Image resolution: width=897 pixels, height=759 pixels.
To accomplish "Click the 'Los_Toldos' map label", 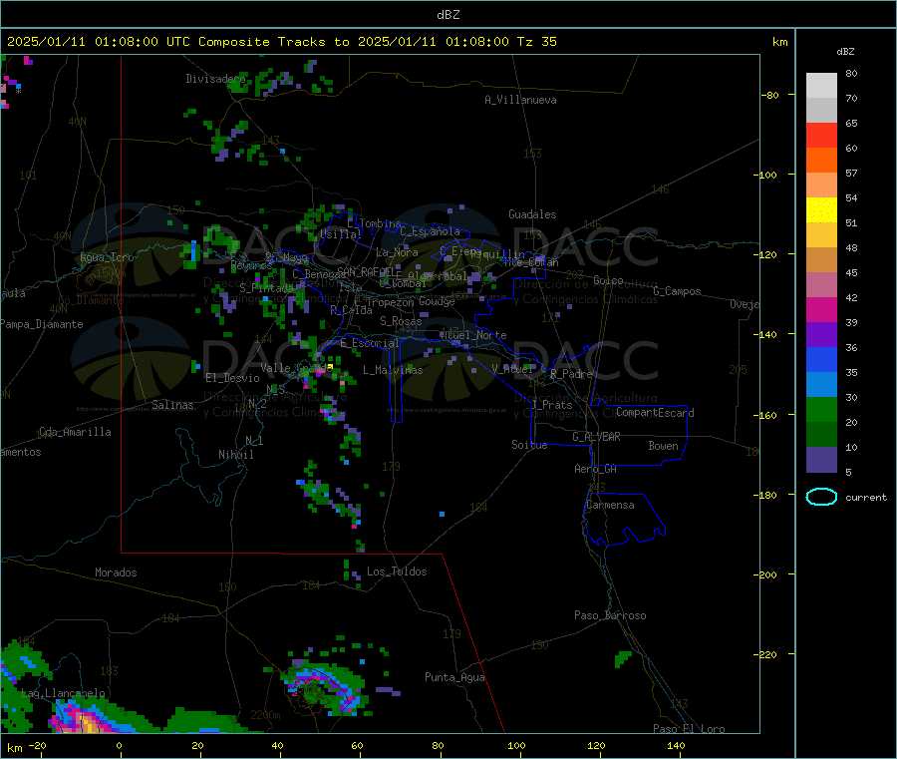I will pyautogui.click(x=397, y=571).
